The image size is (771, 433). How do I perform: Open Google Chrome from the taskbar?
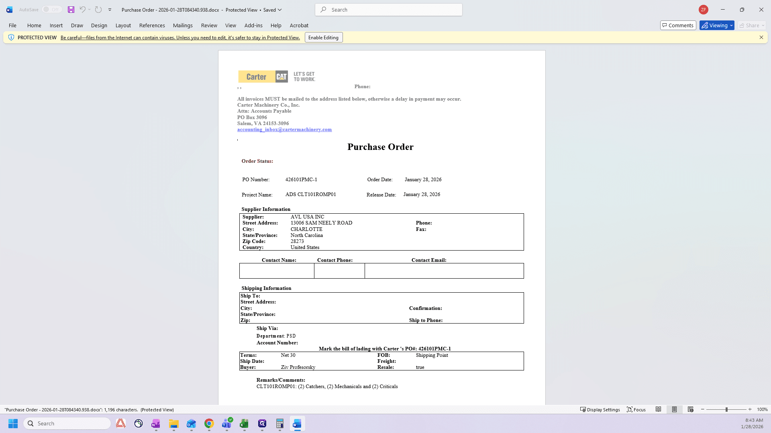click(209, 423)
